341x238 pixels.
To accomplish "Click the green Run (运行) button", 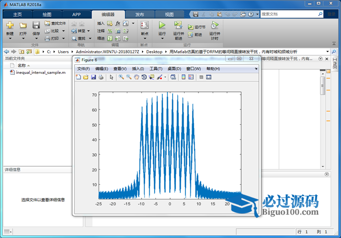I will pyautogui.click(x=162, y=27).
